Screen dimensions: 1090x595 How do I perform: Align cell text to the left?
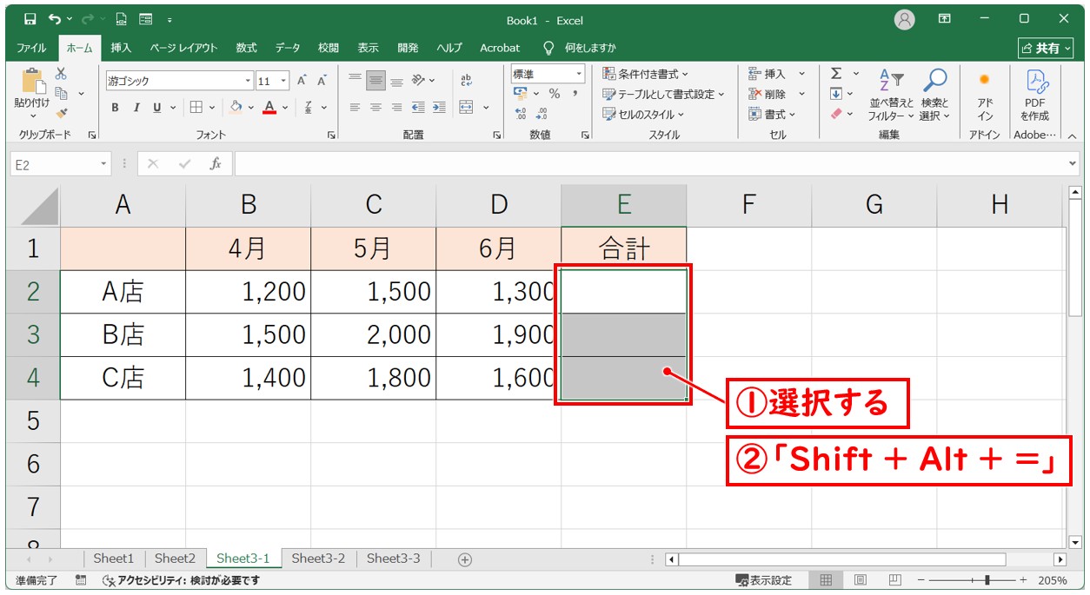(x=355, y=107)
